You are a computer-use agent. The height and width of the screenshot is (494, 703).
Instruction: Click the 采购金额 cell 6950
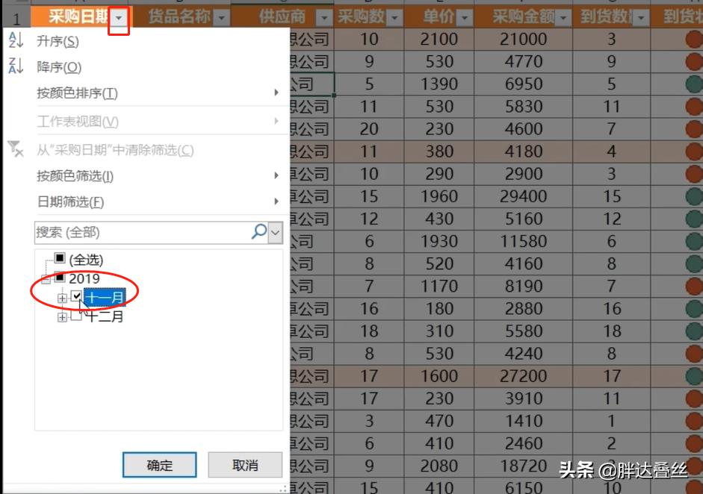pyautogui.click(x=523, y=84)
